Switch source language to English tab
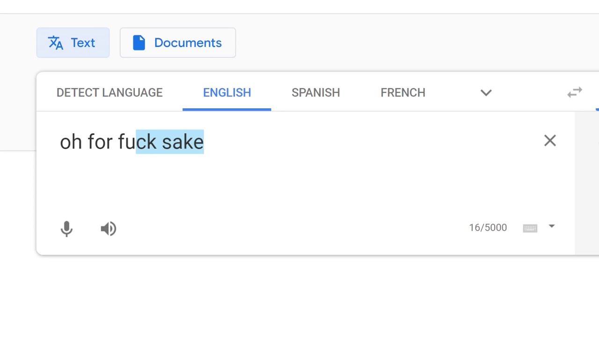 (227, 93)
